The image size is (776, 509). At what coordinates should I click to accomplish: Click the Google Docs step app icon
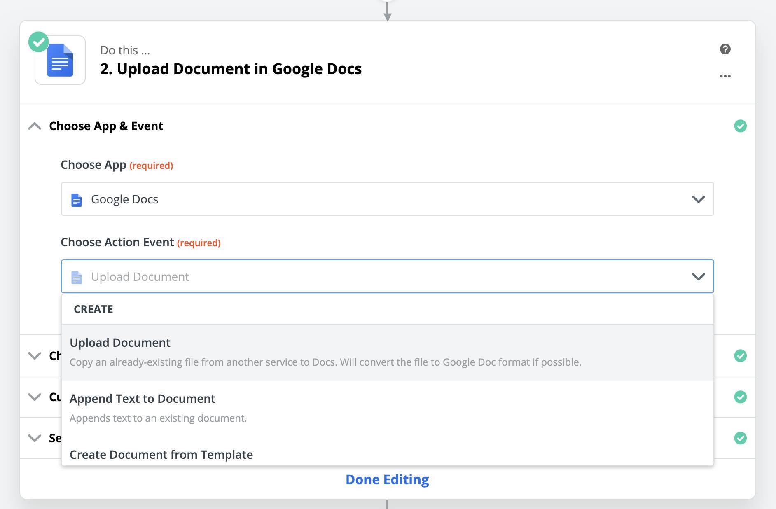click(x=60, y=60)
